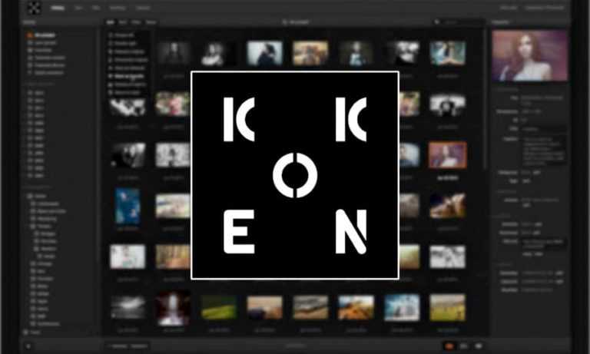
Task: Select the tall blue vertical thumbnail
Action: [128, 207]
